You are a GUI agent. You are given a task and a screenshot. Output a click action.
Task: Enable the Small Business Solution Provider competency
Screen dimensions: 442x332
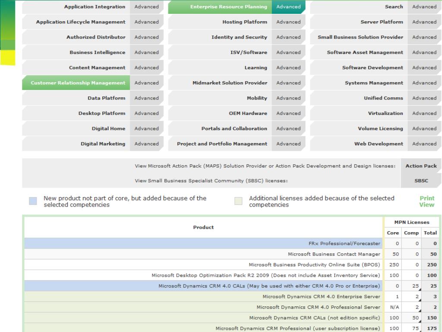[x=359, y=37]
